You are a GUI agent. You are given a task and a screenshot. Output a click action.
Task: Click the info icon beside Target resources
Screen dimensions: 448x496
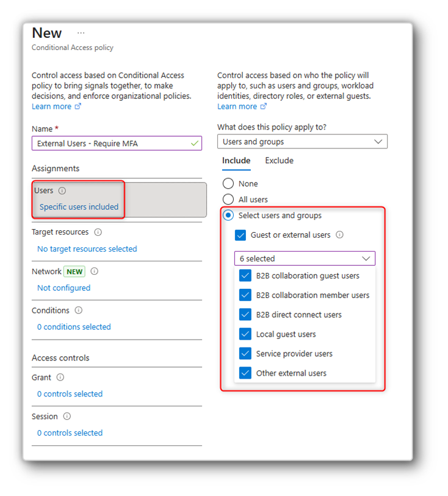98,233
